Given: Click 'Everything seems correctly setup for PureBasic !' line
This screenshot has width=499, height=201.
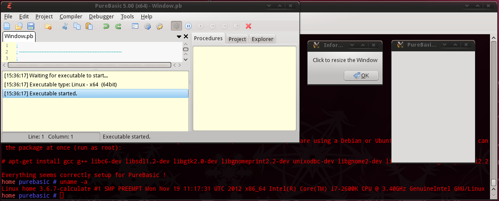Looking at the screenshot, I should [x=84, y=175].
